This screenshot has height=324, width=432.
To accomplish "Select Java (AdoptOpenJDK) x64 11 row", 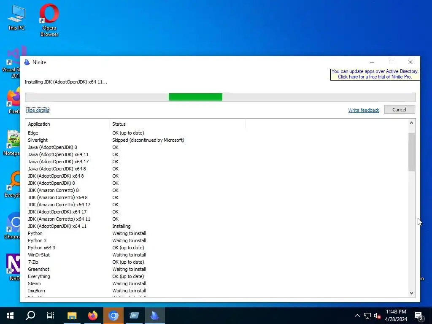I will 216,154.
